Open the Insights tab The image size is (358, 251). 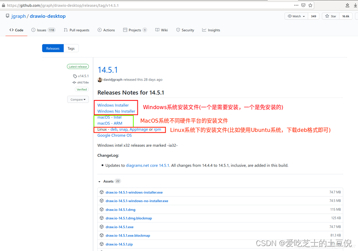pos(211,30)
